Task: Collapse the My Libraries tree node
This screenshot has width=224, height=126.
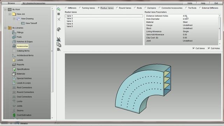Action: click(x=5, y=28)
